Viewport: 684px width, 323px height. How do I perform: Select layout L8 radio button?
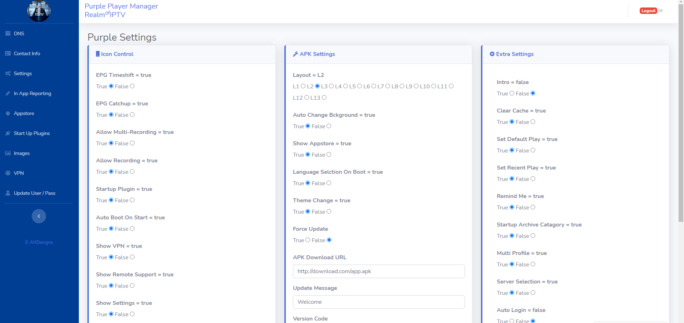tap(402, 86)
